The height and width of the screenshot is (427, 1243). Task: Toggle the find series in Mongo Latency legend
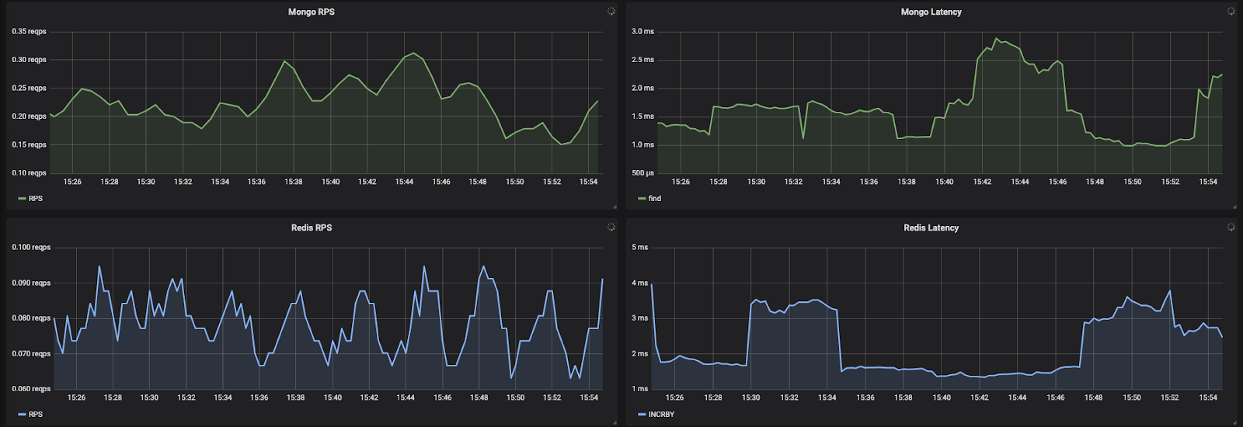tap(655, 199)
